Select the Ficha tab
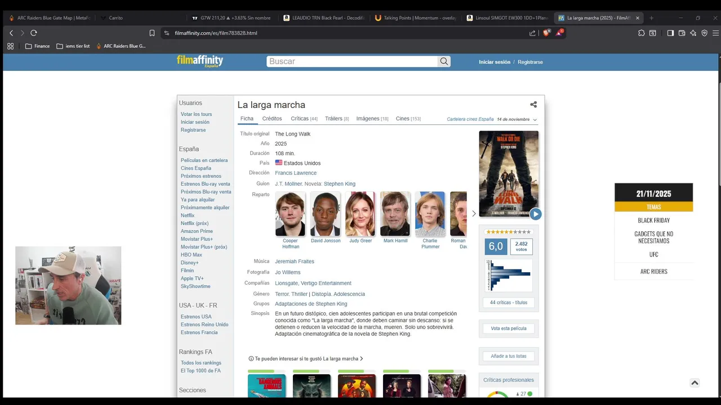The width and height of the screenshot is (721, 405). tap(247, 119)
